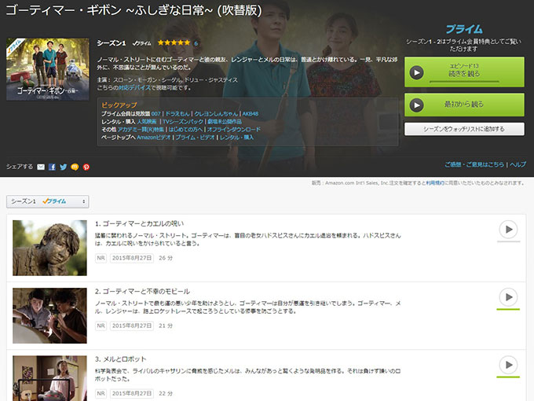The width and height of the screenshot is (534, 401).
Task: Open the アカデミー賞(R)特集 link
Action: coord(141,129)
